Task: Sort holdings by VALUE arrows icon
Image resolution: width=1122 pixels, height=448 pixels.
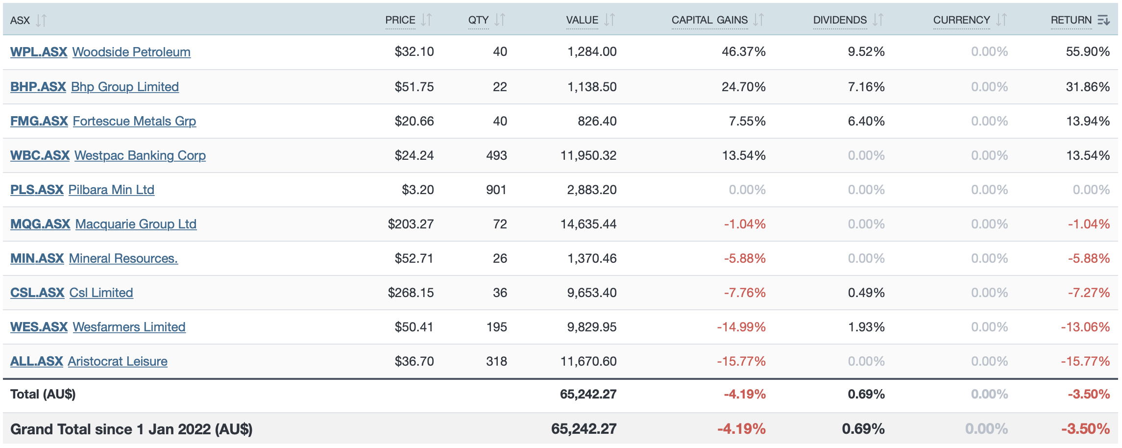Action: [609, 20]
